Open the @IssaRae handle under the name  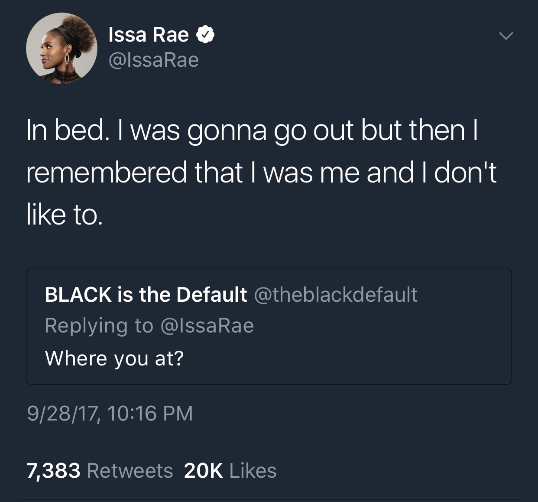click(x=154, y=60)
